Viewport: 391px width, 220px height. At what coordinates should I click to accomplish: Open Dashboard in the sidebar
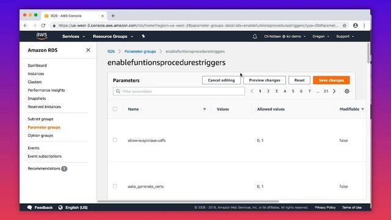[x=37, y=65]
